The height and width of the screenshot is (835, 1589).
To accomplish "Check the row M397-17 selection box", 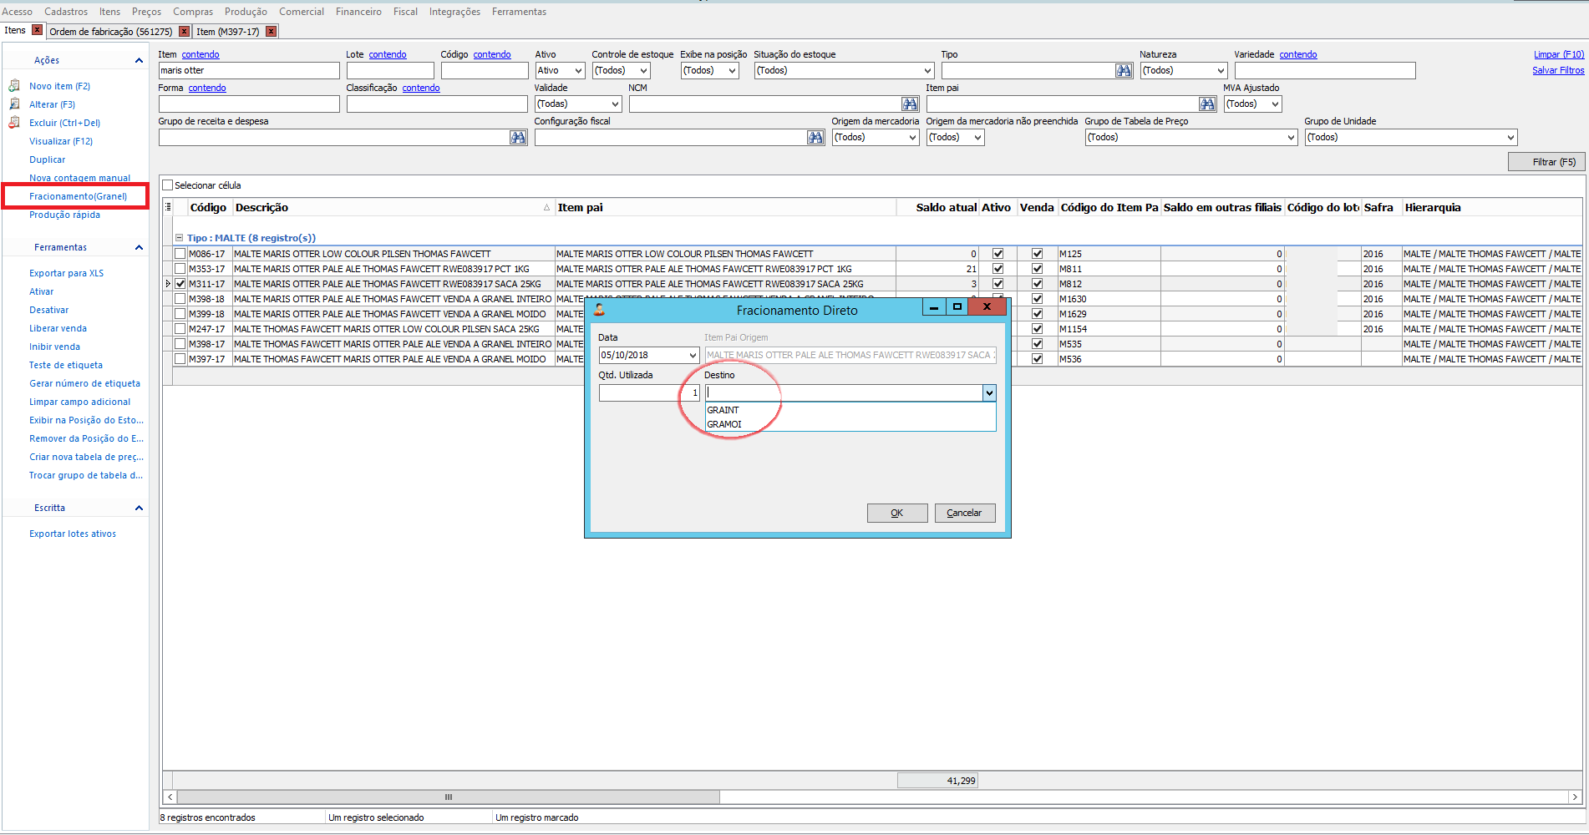I will point(180,359).
